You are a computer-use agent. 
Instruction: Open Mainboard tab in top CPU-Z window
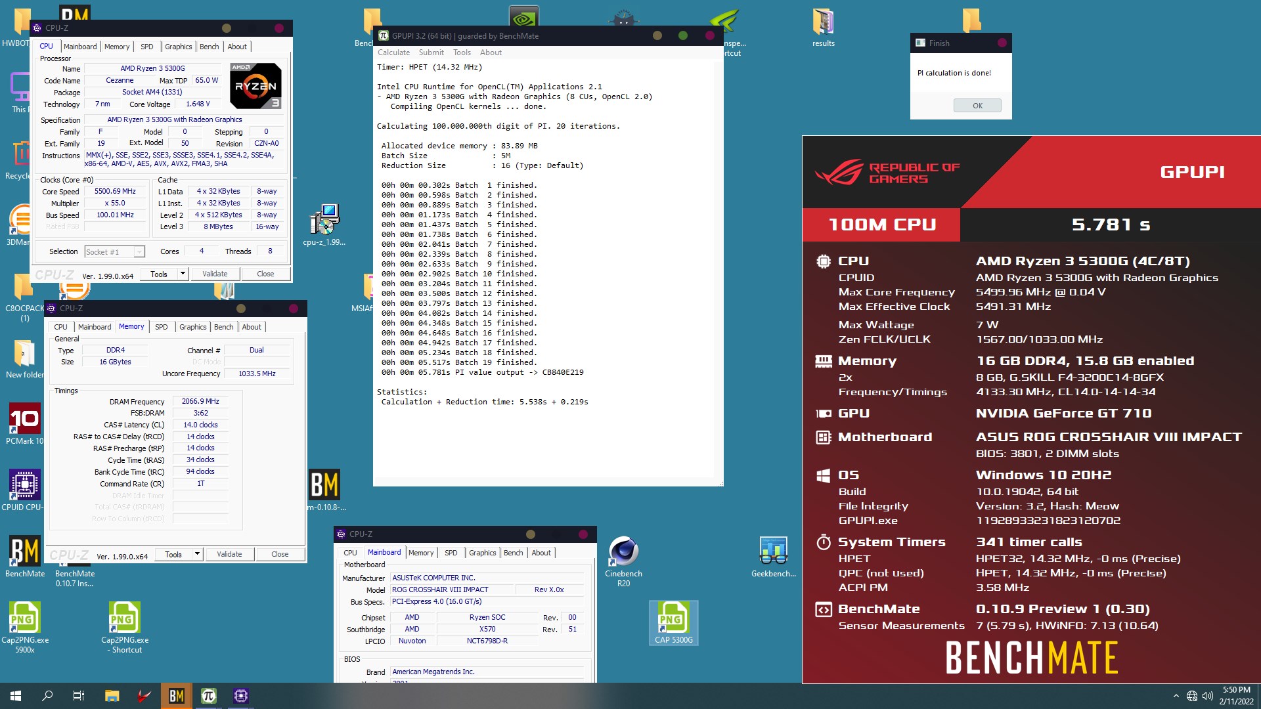[x=80, y=47]
